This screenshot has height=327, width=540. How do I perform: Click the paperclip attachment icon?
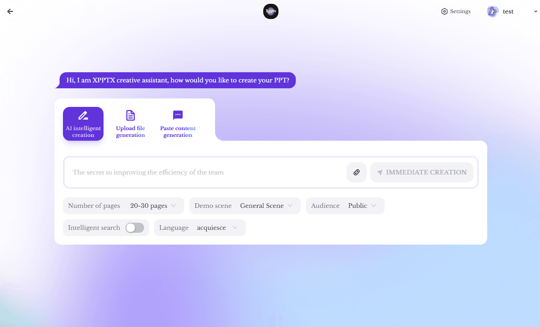357,172
